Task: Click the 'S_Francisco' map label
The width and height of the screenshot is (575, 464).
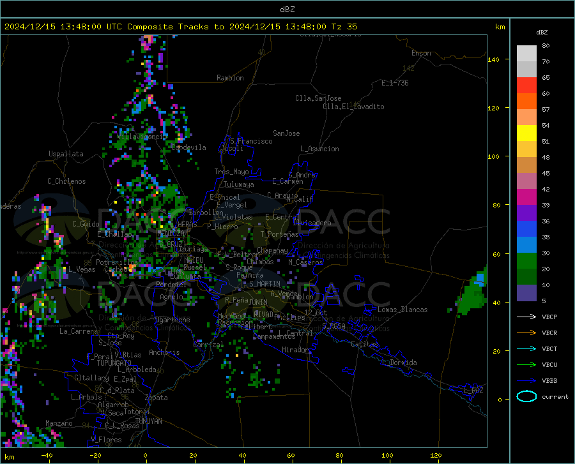Action: 251,141
